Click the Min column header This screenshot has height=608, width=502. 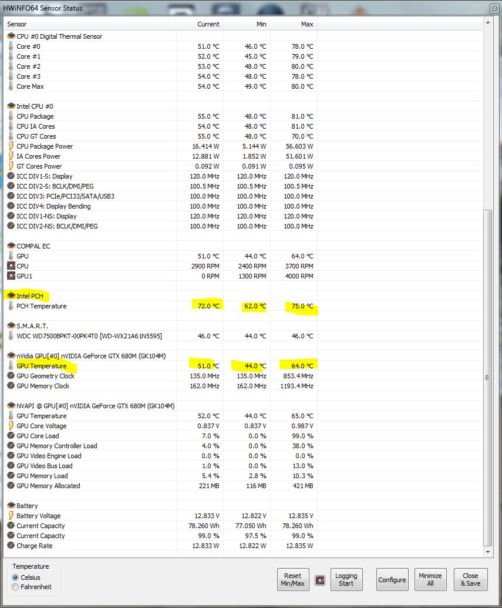(247, 24)
